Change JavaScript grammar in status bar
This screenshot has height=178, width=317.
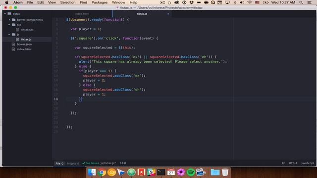[308, 163]
